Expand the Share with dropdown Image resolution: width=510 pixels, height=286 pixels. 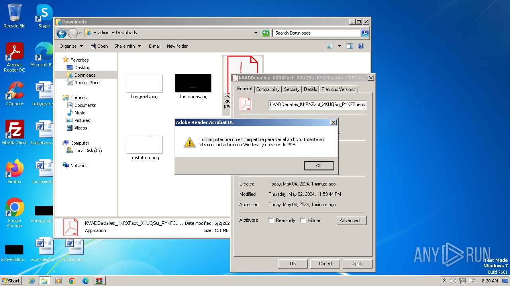[127, 46]
